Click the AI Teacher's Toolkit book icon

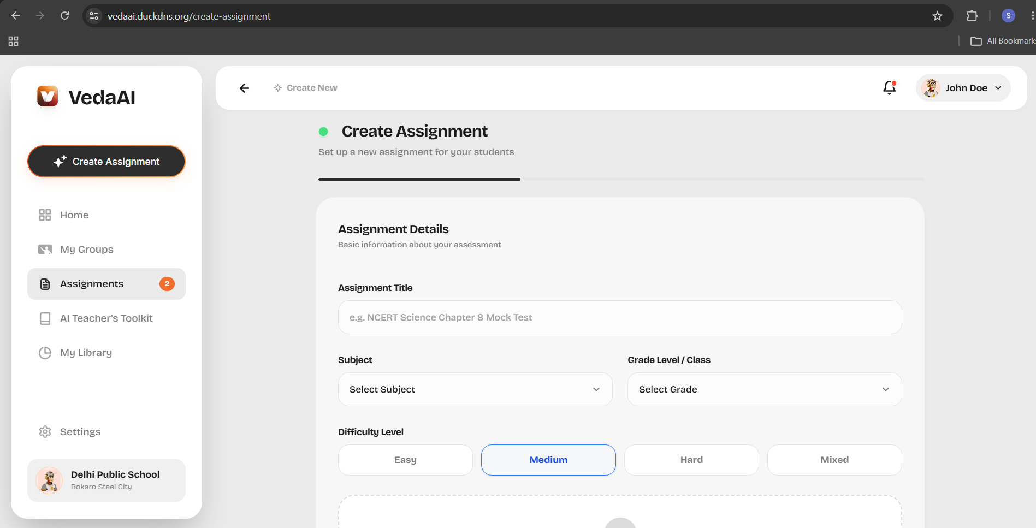pos(45,318)
